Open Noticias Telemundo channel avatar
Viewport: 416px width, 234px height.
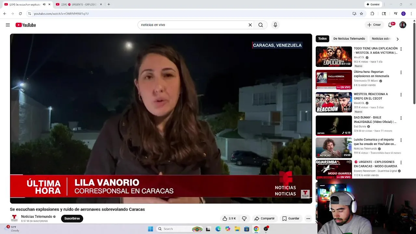[x=14, y=218]
